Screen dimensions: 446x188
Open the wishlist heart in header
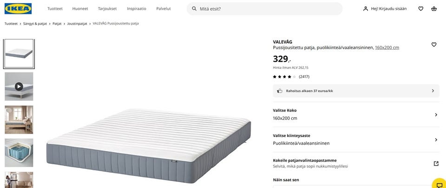tap(421, 9)
